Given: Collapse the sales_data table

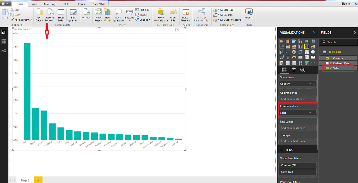Looking at the screenshot, I should point(320,51).
